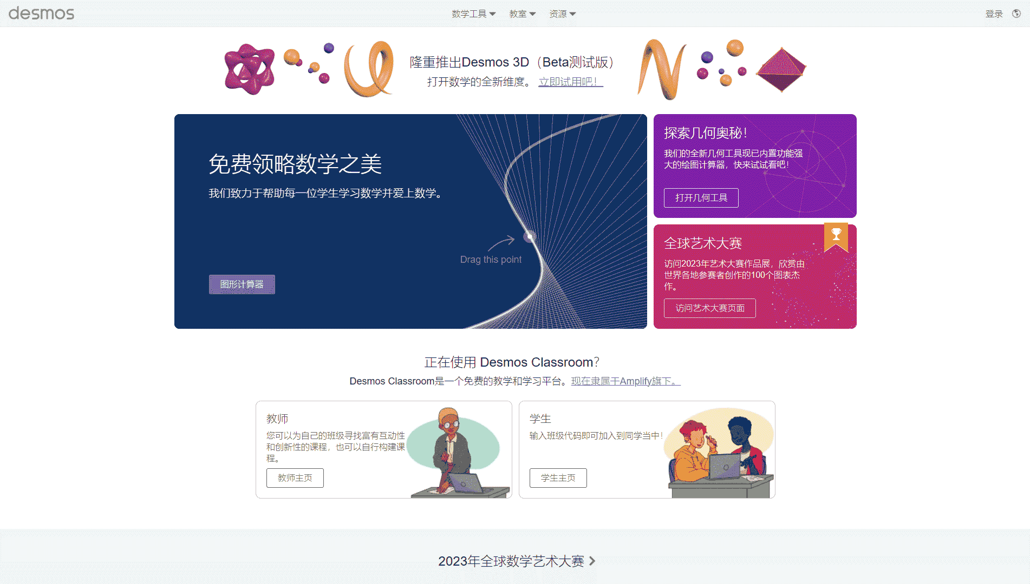Click the 正在使用 Desmos Classroom heading
The image size is (1030, 584).
(x=512, y=362)
